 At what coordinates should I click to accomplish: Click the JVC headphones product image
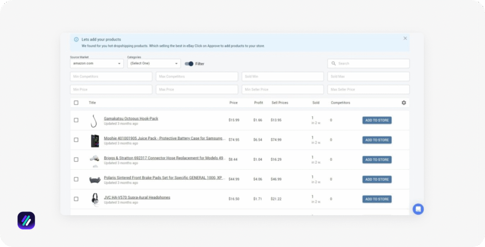pyautogui.click(x=95, y=199)
